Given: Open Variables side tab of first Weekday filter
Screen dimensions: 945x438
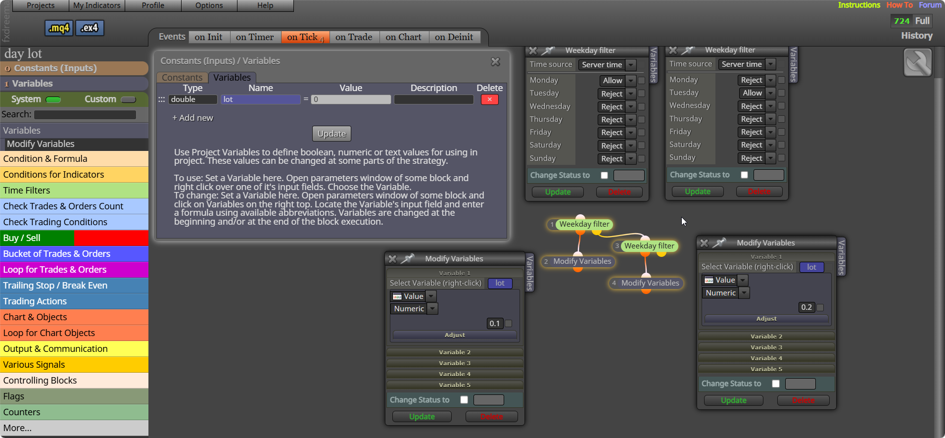Looking at the screenshot, I should click(x=654, y=65).
